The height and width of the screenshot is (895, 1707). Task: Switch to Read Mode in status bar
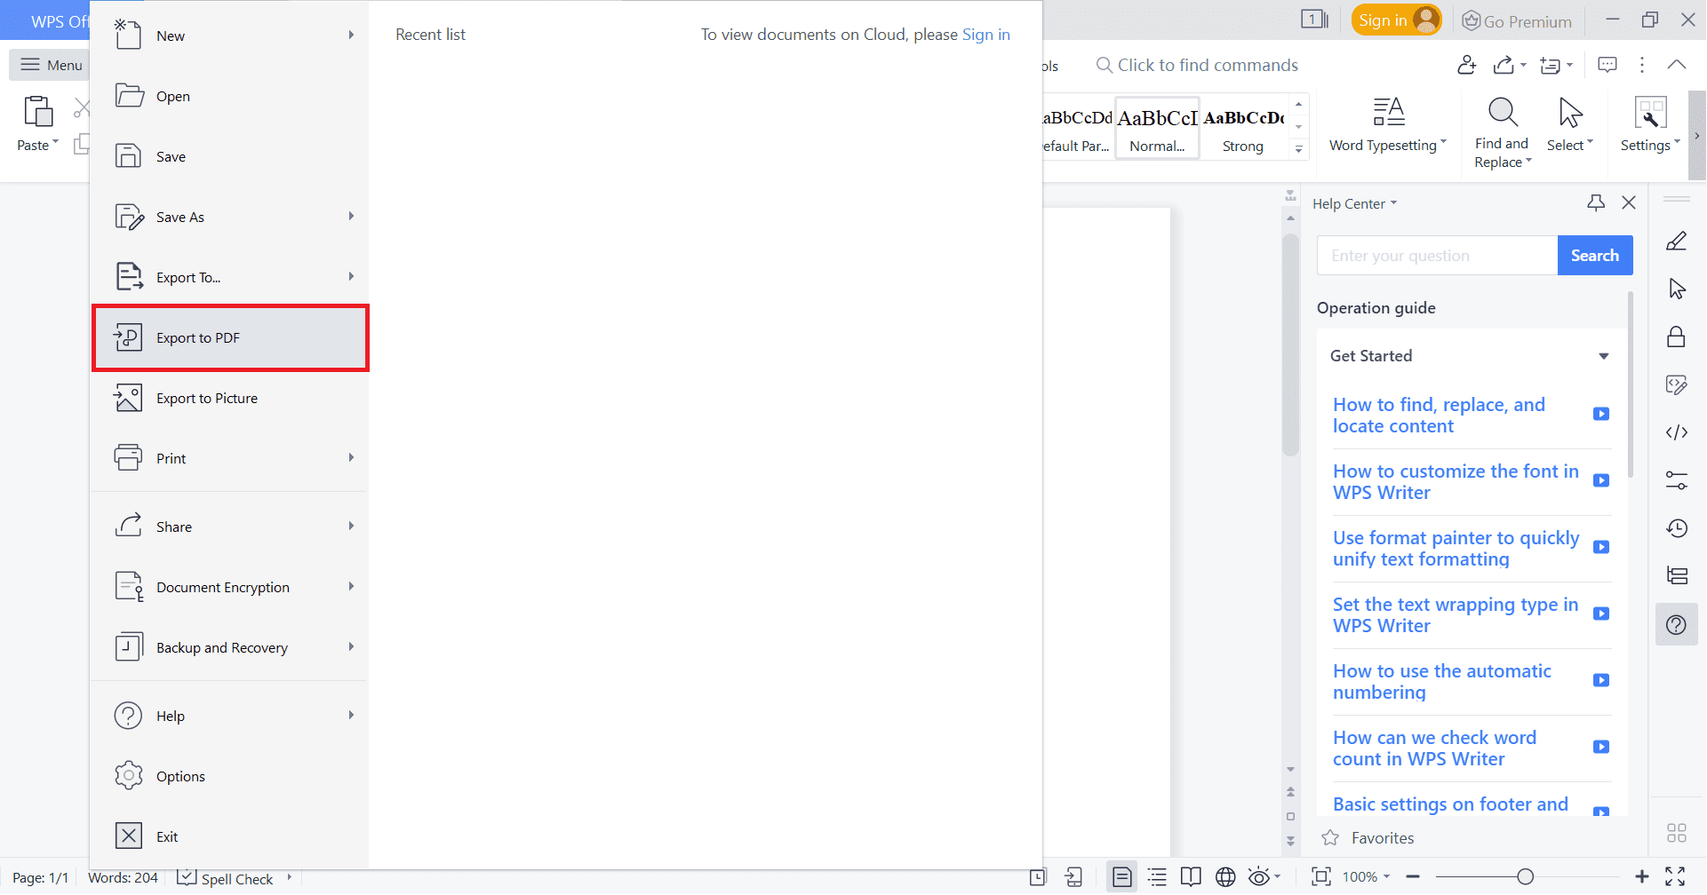[x=1191, y=877]
